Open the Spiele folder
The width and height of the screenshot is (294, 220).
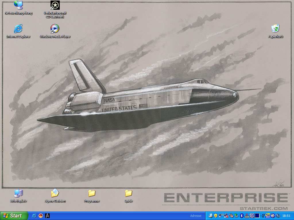128,193
